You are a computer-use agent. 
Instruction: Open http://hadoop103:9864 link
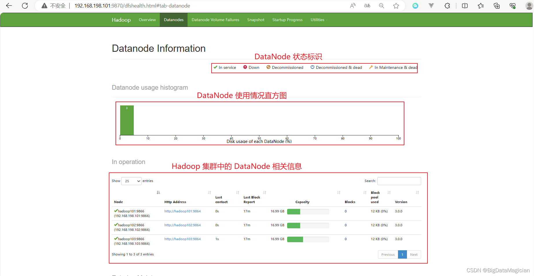182,239
